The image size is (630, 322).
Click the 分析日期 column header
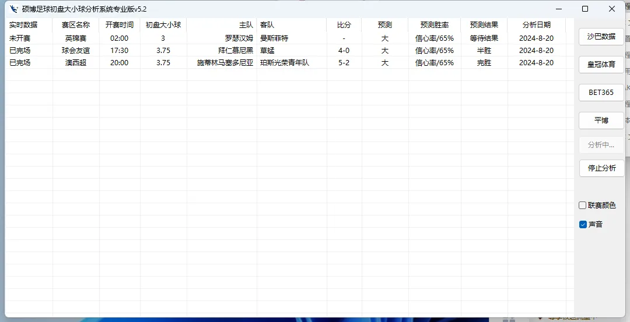click(536, 25)
